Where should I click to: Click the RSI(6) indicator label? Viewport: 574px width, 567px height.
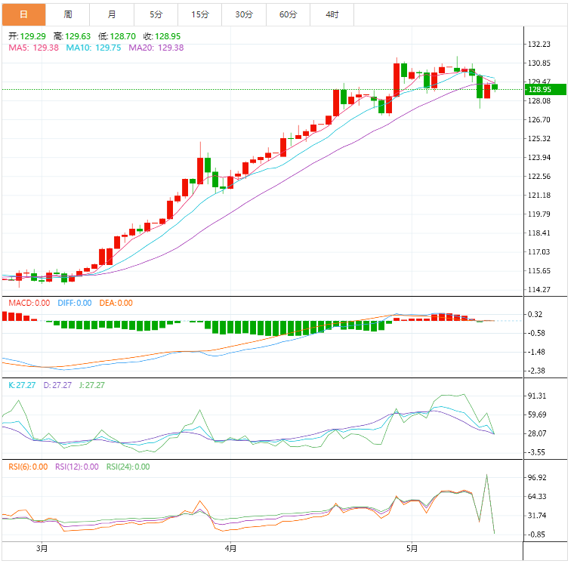pyautogui.click(x=28, y=467)
